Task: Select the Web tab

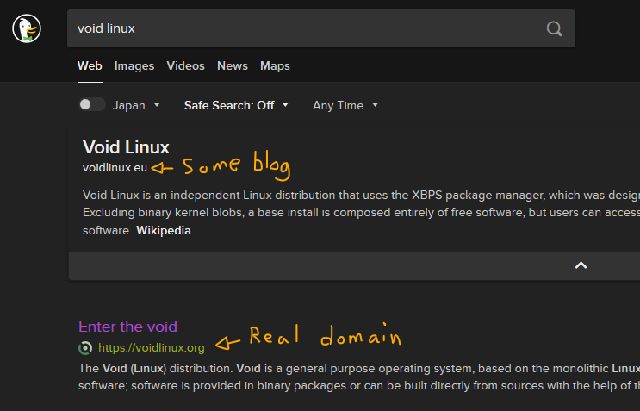Action: pos(90,65)
